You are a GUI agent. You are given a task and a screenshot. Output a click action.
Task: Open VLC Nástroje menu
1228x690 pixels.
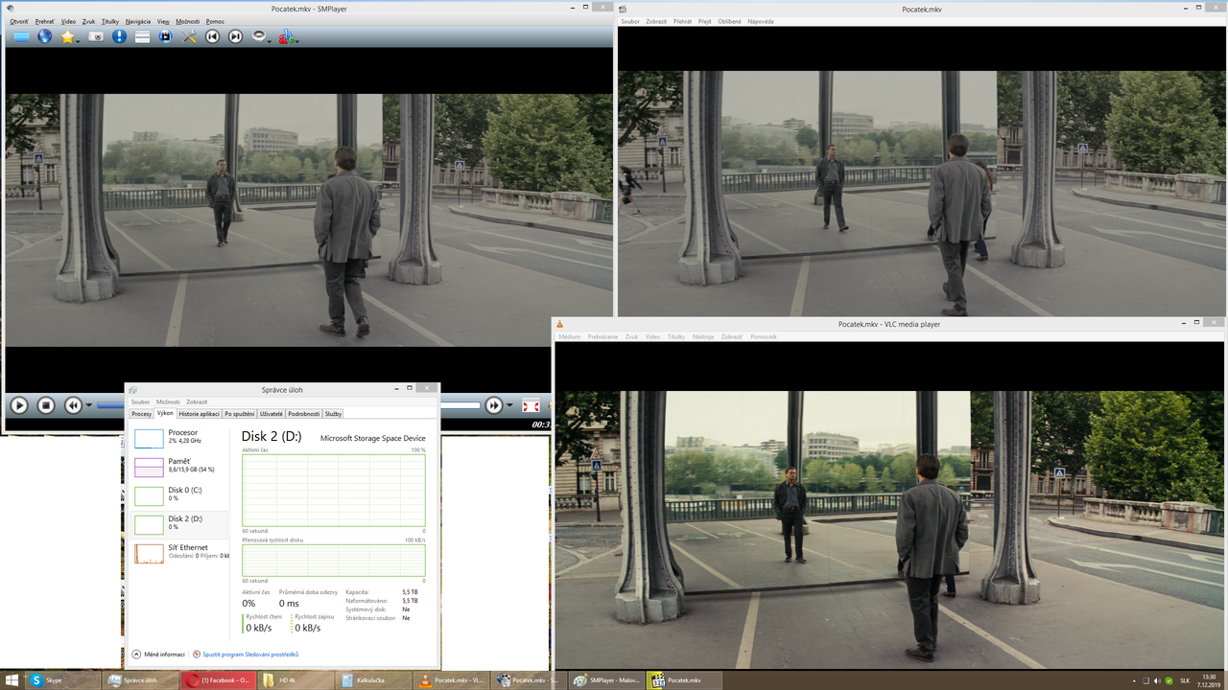pyautogui.click(x=703, y=336)
